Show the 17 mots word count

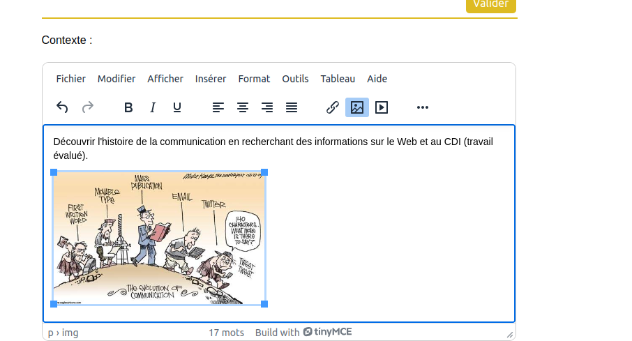coord(226,333)
